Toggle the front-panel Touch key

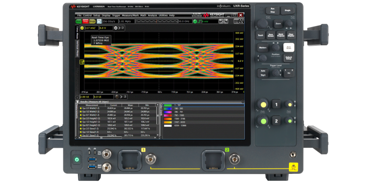click(x=261, y=35)
